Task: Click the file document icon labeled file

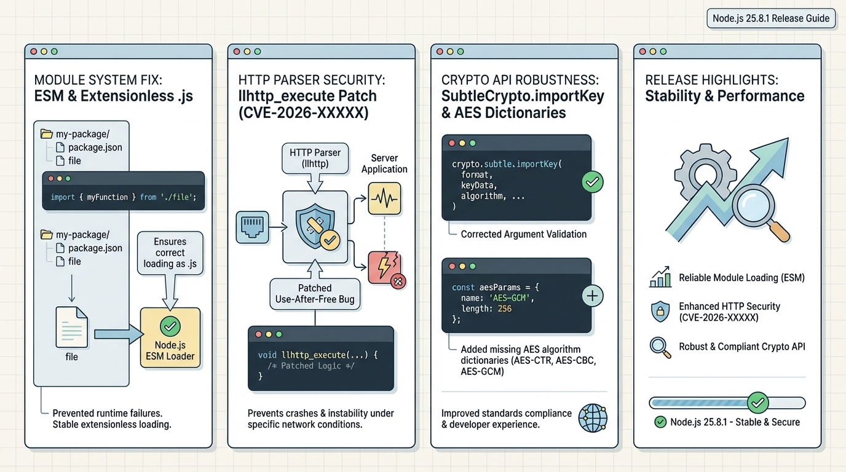Action: (71, 328)
